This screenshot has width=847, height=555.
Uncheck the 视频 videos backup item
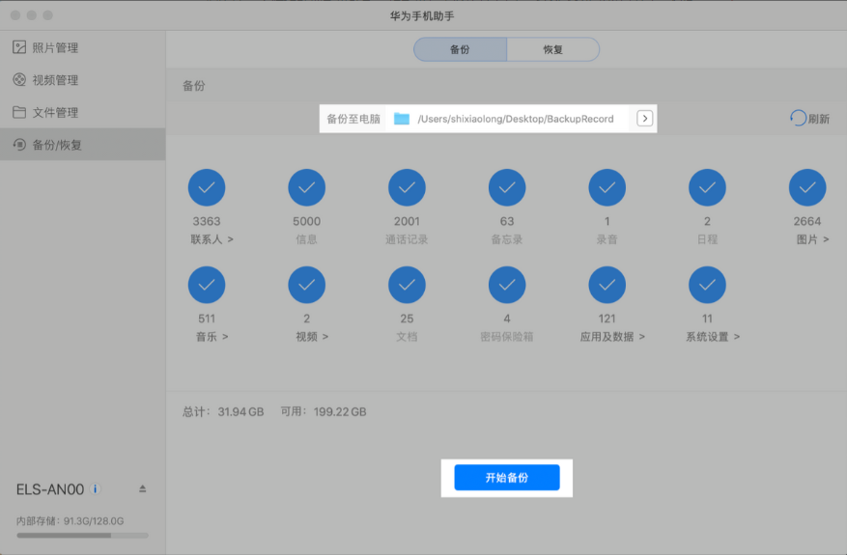(307, 285)
